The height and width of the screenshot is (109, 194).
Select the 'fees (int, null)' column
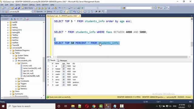click(28, 73)
